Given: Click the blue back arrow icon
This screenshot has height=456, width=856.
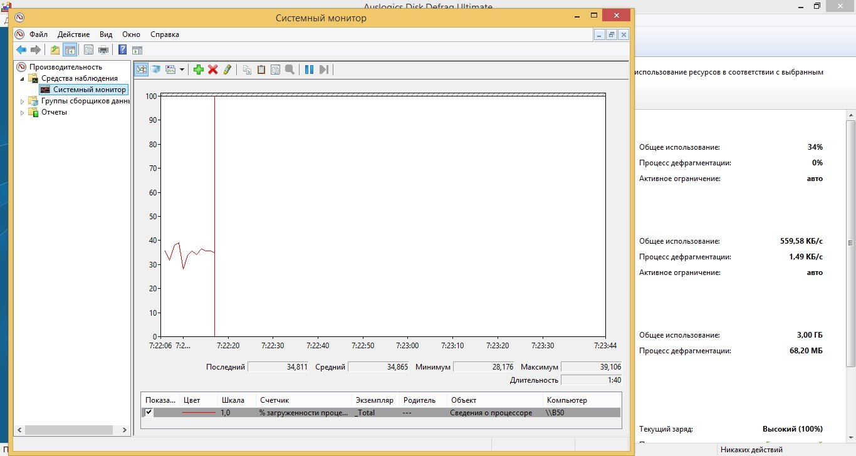Looking at the screenshot, I should (21, 50).
